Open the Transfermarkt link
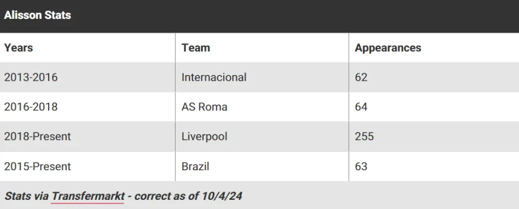This screenshot has height=209, width=519. pos(88,196)
